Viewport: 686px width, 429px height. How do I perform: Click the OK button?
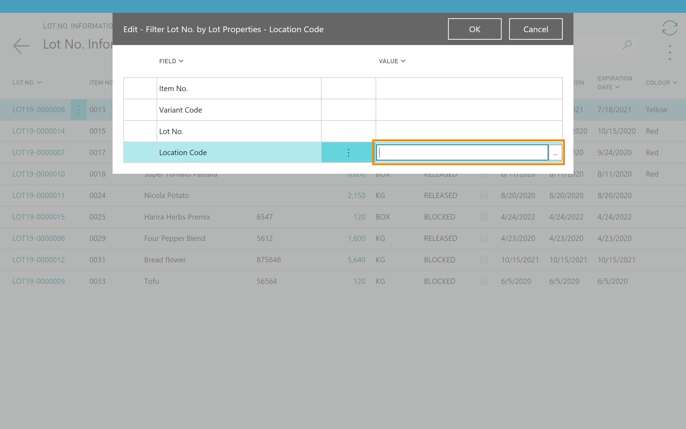coord(474,29)
